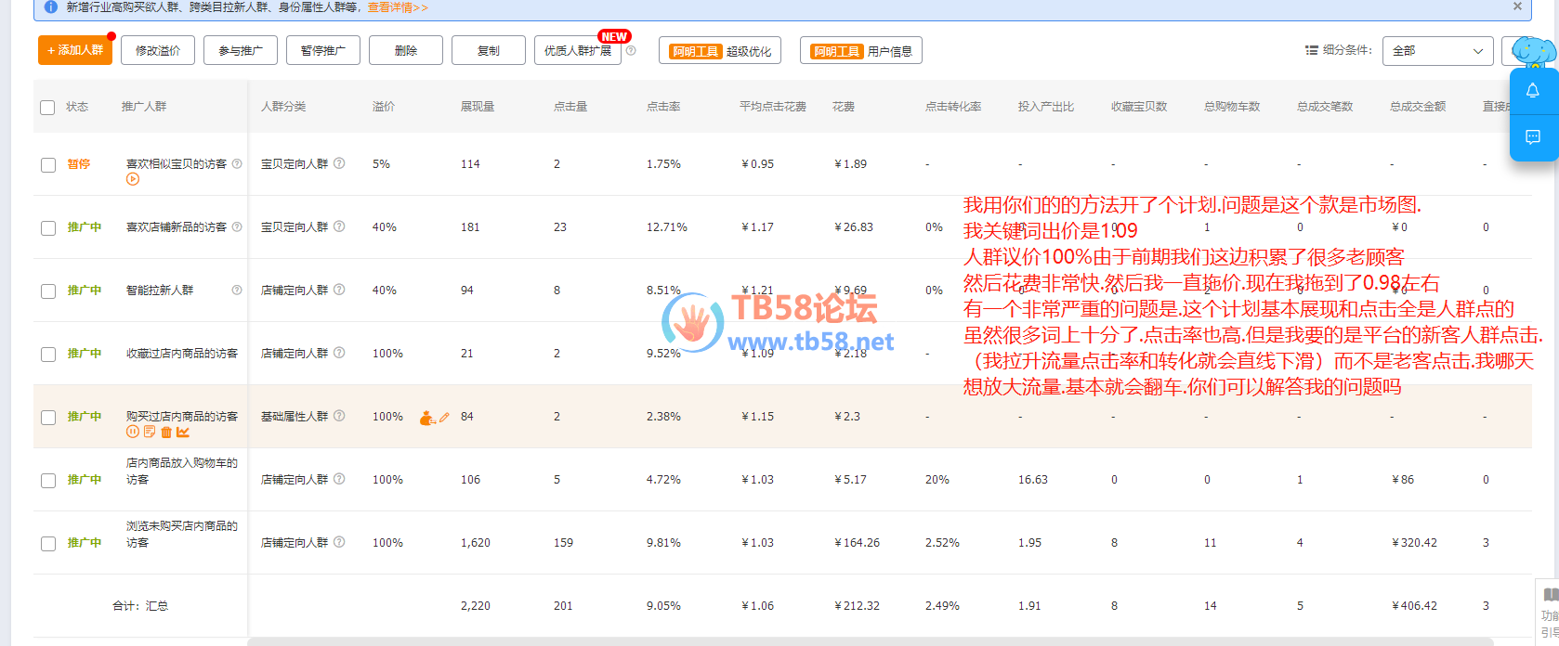The height and width of the screenshot is (646, 1559).
Task: Open the 查看详情 link in notice bar
Action: point(398,7)
